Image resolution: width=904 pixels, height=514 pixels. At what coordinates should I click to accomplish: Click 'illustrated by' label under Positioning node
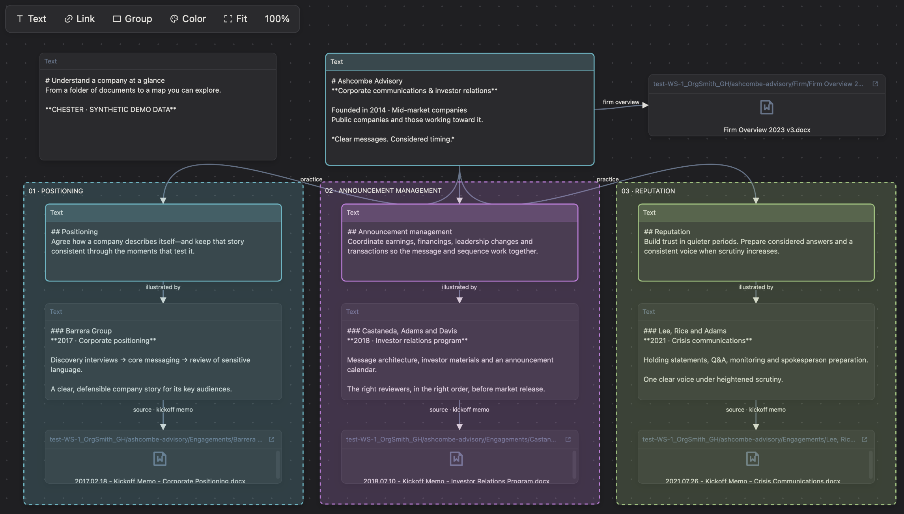coord(163,287)
